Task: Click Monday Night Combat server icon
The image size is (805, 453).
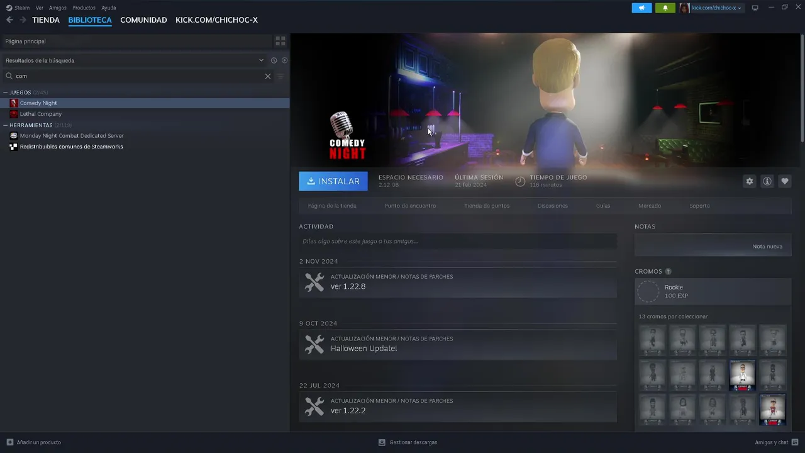Action: tap(14, 135)
